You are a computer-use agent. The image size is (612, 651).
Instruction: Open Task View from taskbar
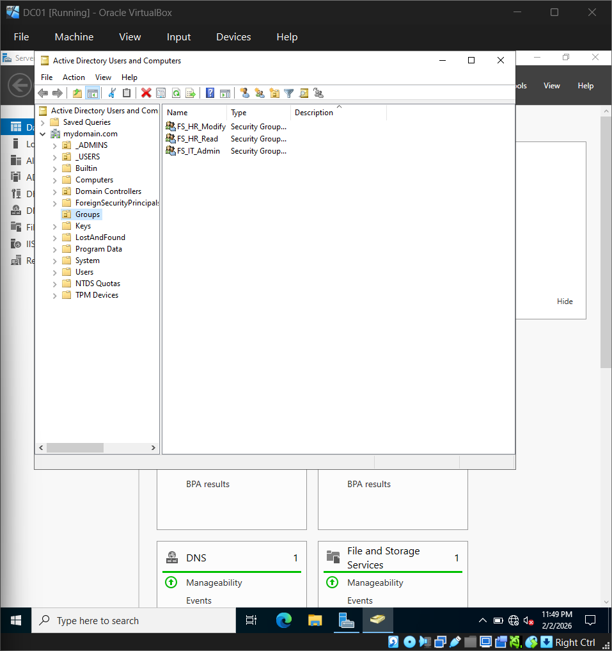[x=251, y=621]
